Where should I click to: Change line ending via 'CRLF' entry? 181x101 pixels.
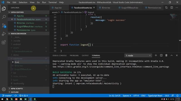[x=143, y=96]
